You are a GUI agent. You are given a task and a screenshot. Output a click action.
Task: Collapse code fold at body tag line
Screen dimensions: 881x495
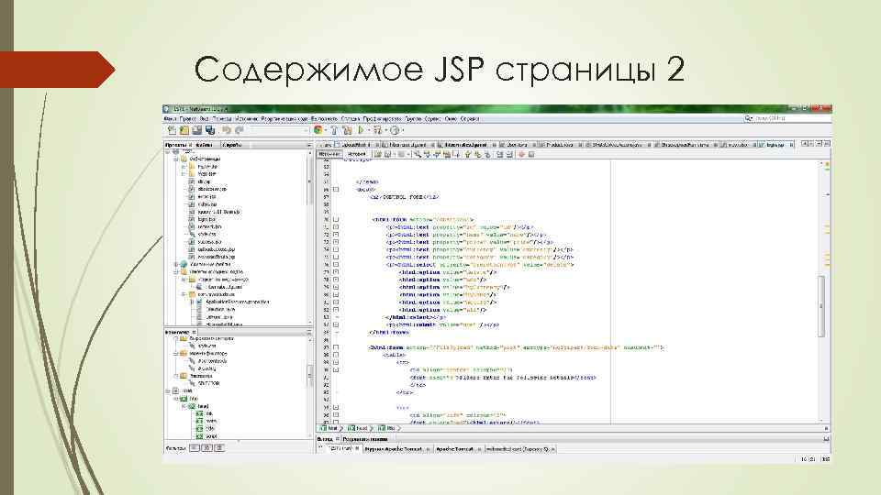point(336,190)
